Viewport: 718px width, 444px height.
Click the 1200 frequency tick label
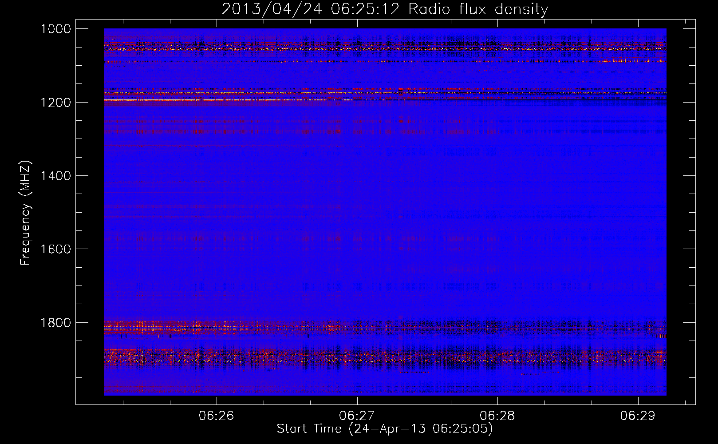[x=55, y=103]
